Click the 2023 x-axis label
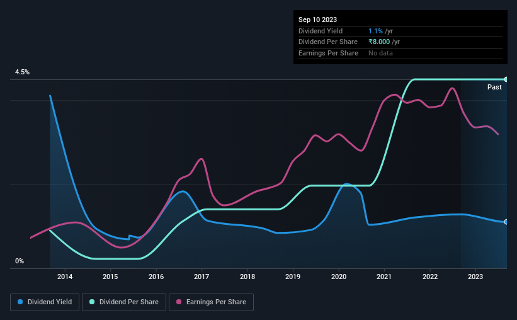Image resolution: width=517 pixels, height=320 pixels. coord(475,277)
